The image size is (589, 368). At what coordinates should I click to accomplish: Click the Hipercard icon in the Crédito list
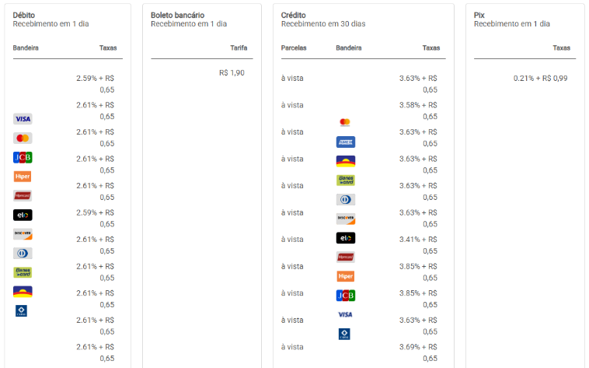345,257
